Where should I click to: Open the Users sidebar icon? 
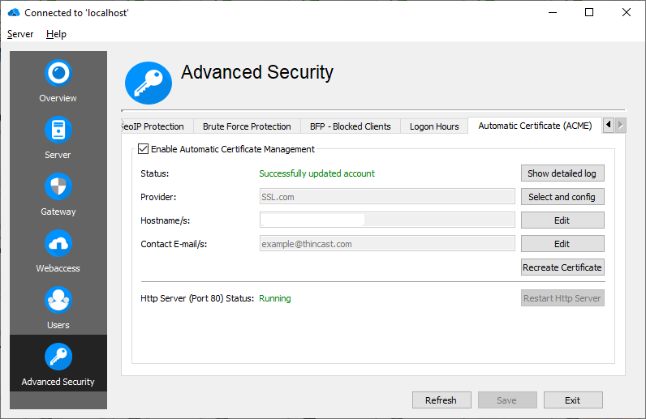click(58, 300)
